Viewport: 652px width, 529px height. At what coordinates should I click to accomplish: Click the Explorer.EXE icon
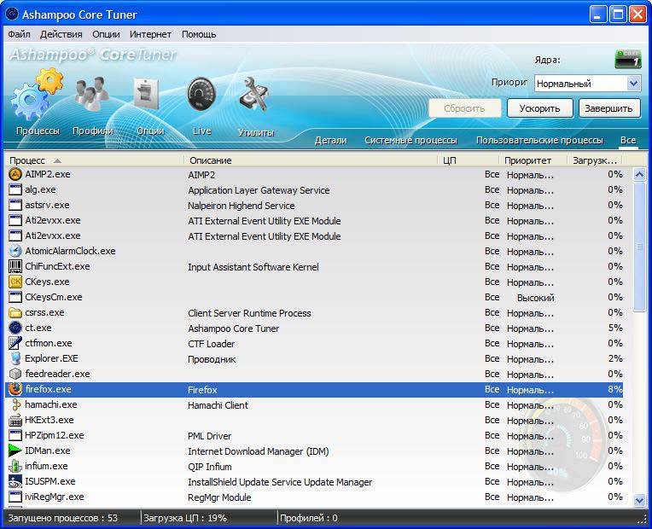click(x=15, y=358)
